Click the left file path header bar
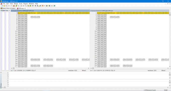Image resolution: width=171 pixels, height=91 pixels. pyautogui.click(x=50, y=11)
